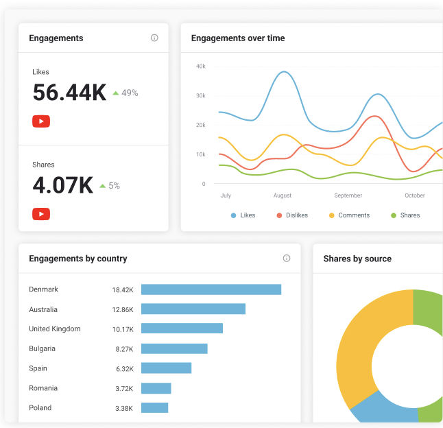Hide the Comments series in chart legend

click(x=349, y=215)
